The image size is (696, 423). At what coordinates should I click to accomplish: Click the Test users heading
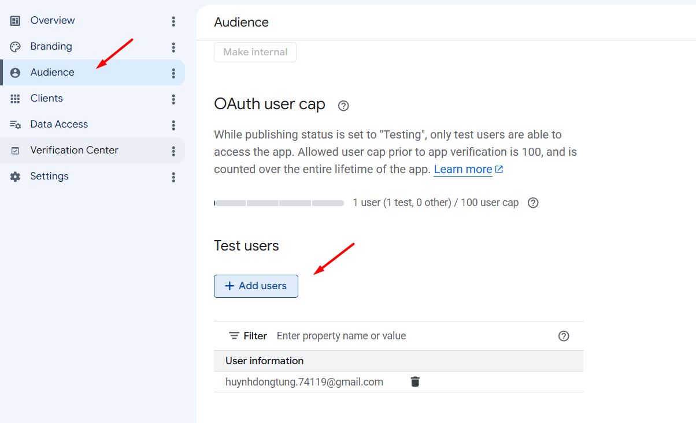tap(246, 246)
